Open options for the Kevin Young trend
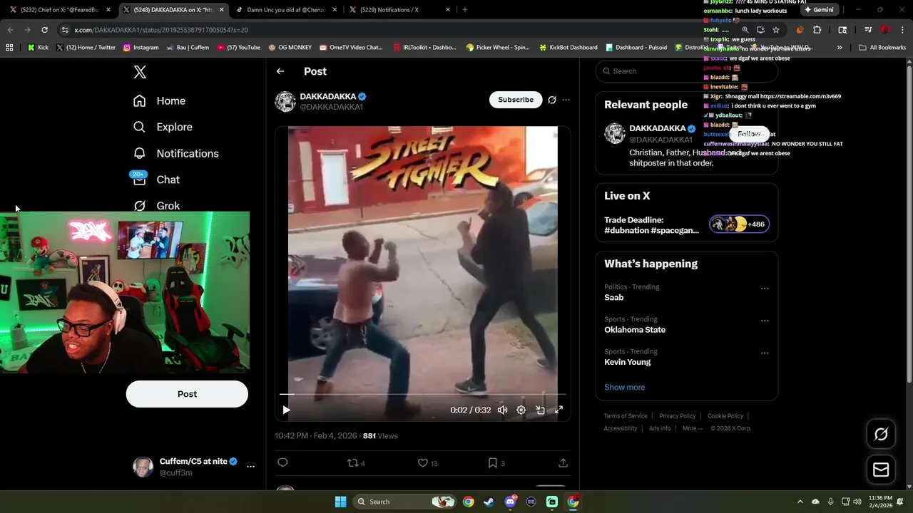 765,353
